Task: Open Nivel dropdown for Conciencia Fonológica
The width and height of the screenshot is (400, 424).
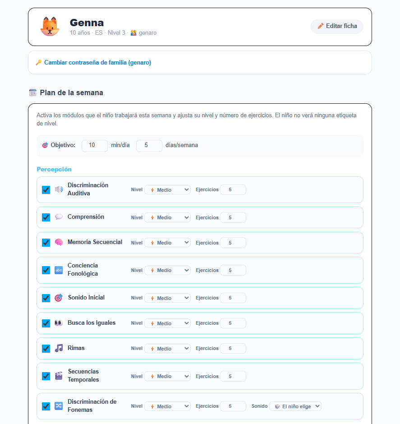Action: coord(168,270)
